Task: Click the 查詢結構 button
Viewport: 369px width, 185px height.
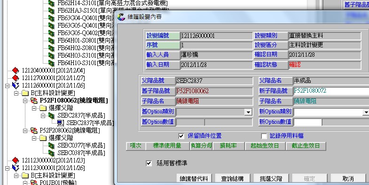Action: (x=232, y=178)
